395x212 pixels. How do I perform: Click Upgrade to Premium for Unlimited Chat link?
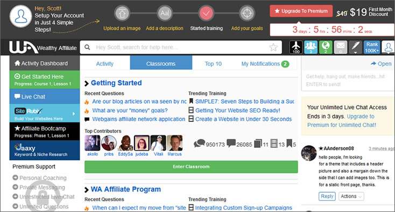342,121
